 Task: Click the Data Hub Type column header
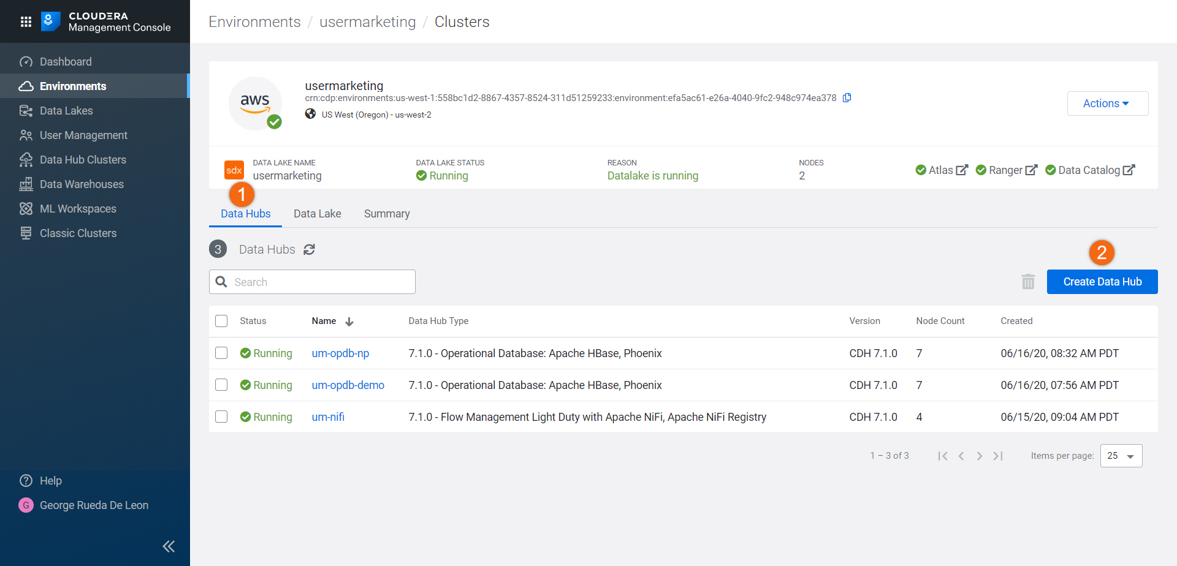[x=438, y=321]
